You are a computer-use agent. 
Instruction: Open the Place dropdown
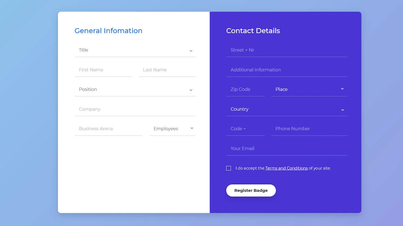[x=309, y=89]
